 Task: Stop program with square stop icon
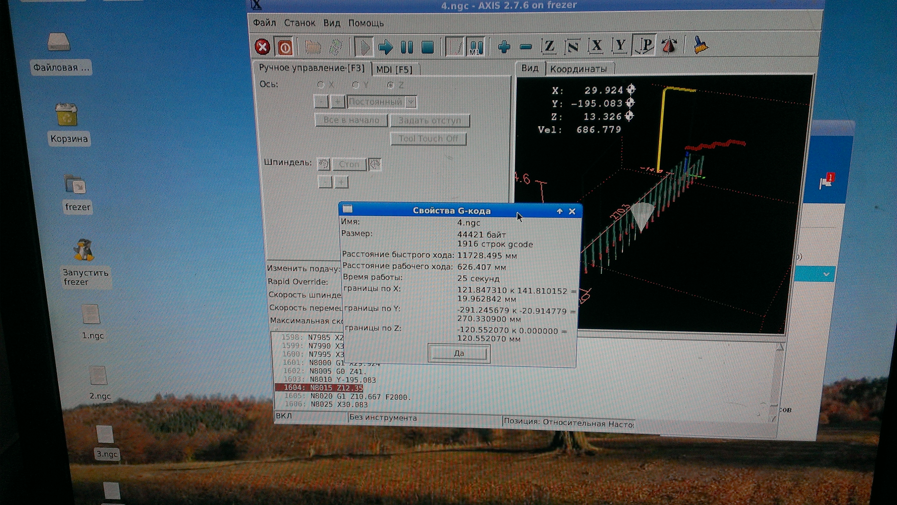click(427, 47)
